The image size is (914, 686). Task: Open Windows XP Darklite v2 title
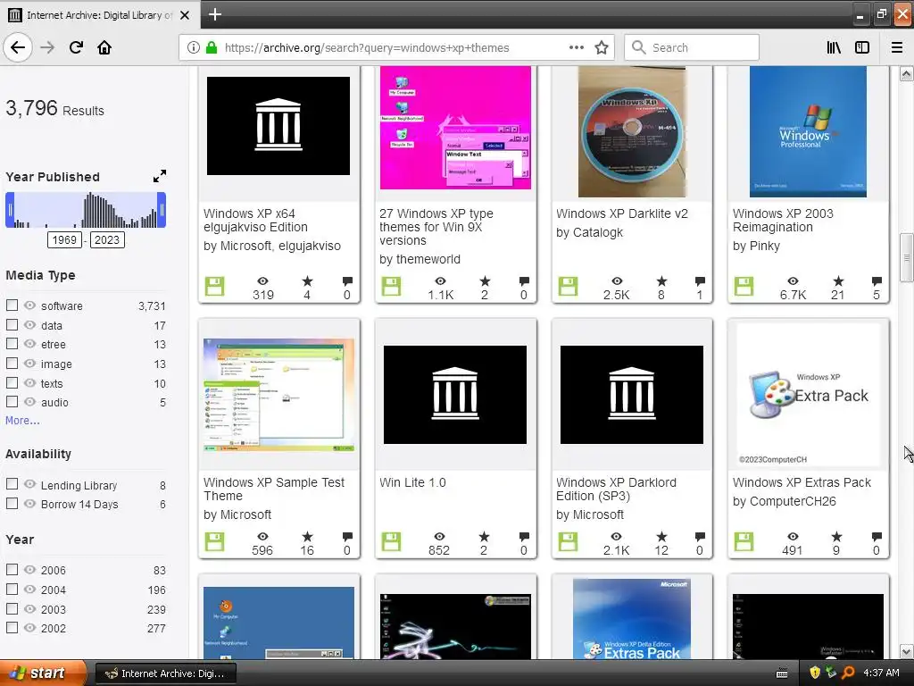622,213
